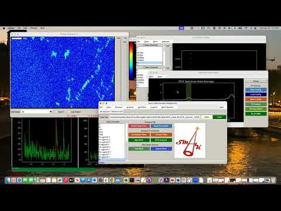Click the orange TriColor Plots button
Viewport: 281px width, 211px height.
tap(161, 135)
